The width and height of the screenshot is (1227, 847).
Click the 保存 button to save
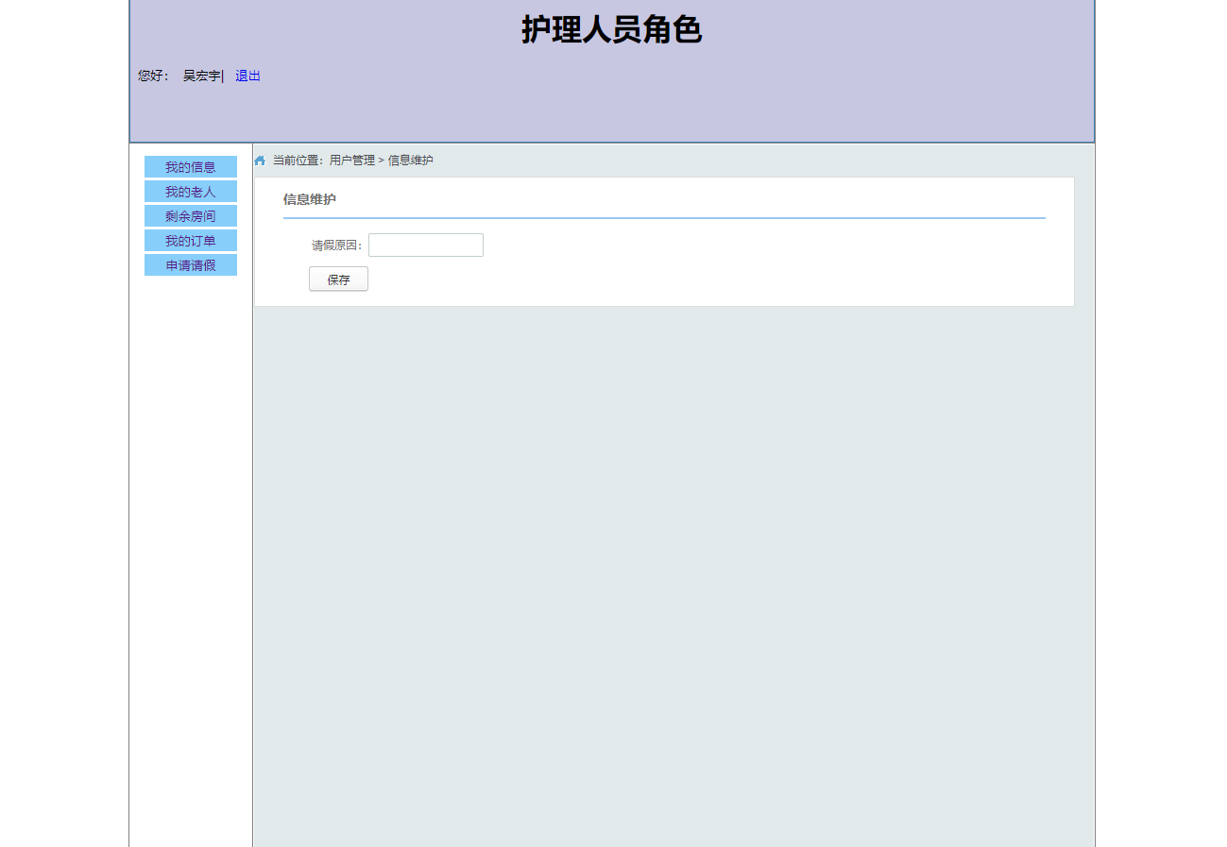pos(337,278)
